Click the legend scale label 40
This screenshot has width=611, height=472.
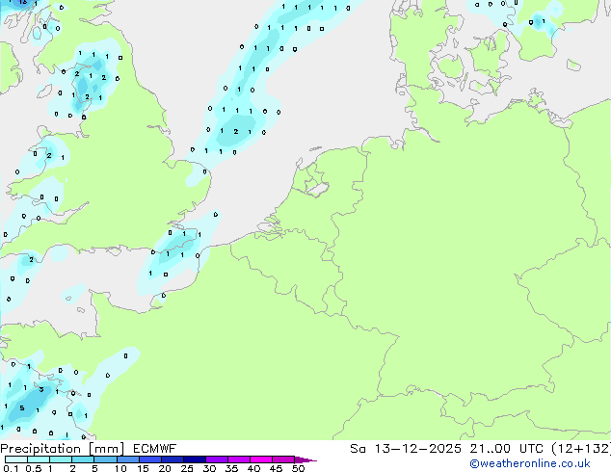pos(253,468)
